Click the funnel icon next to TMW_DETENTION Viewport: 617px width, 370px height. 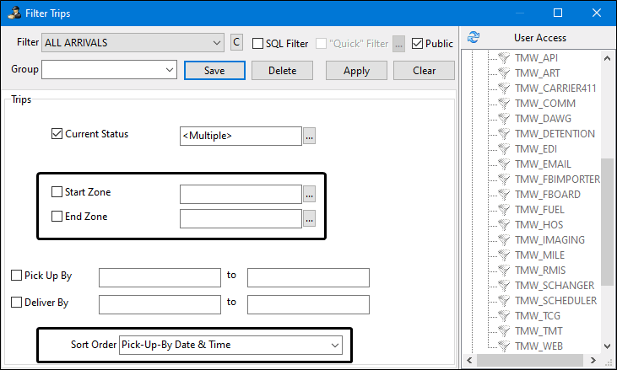(x=504, y=133)
